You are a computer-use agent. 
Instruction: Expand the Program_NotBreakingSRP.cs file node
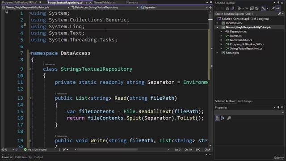coord(221,44)
